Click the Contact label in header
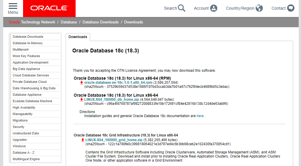Image resolution: width=301 pixels, height=166 pixels. click(279, 8)
